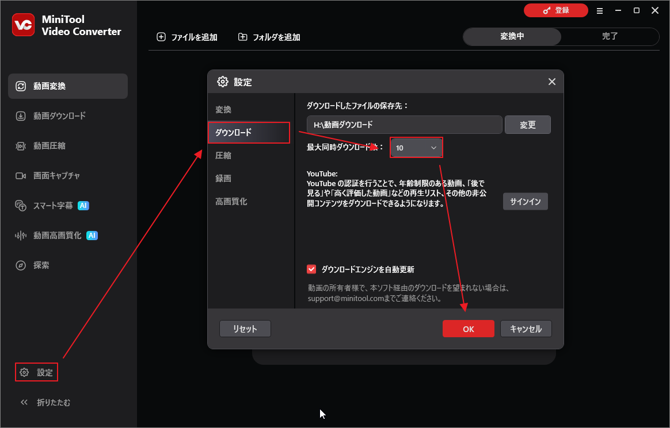
Task: Toggle ダウンロードエンジンを自動更新 checkbox
Action: (x=311, y=269)
